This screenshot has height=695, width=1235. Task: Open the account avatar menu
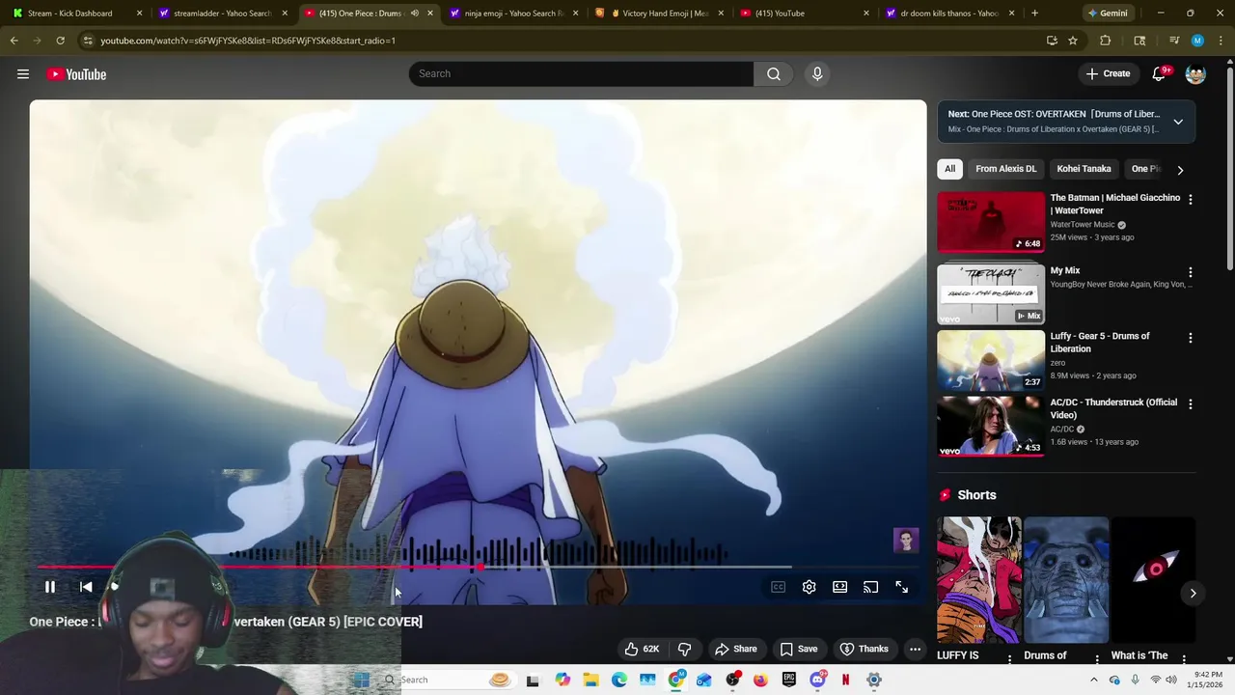click(1195, 74)
